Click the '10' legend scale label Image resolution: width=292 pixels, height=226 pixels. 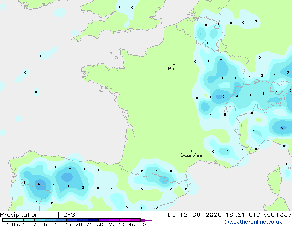pyautogui.click(x=58, y=224)
